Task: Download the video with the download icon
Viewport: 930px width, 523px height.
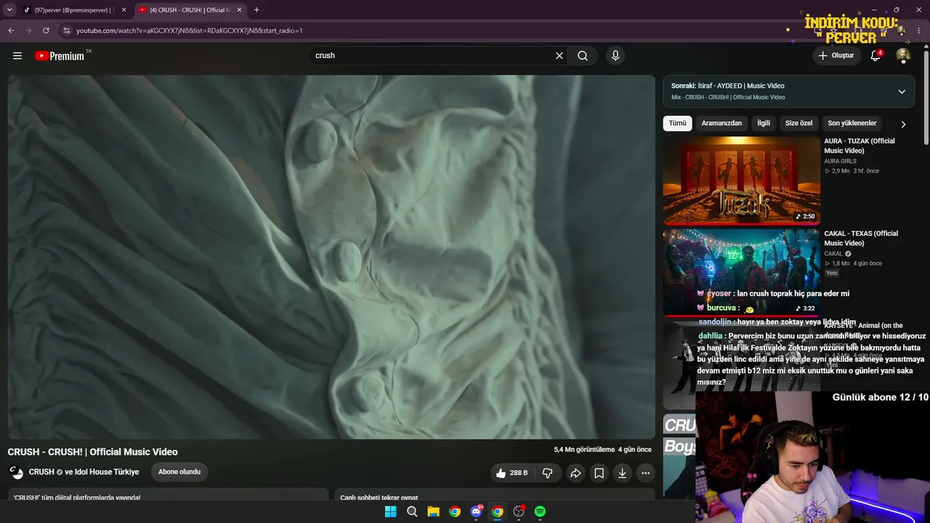Action: point(622,473)
